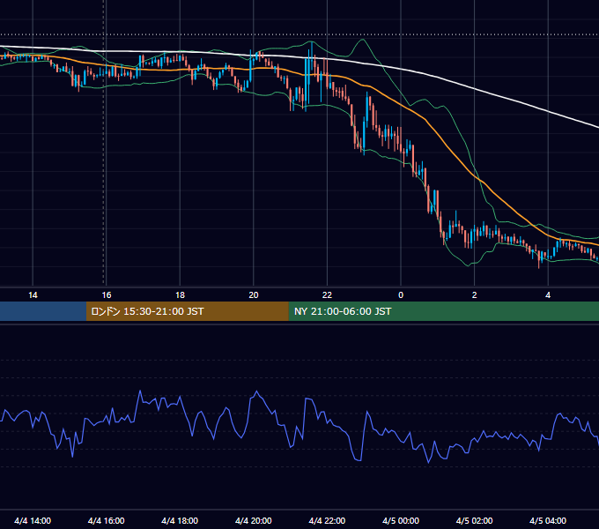Click the 4/4 22:00 date label

[x=327, y=521]
